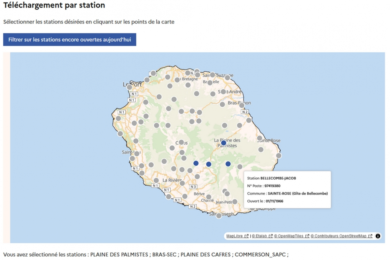This screenshot has width=390, height=260.
Task: Select the gray marker on the Bras-Panon label
Action: (242, 105)
